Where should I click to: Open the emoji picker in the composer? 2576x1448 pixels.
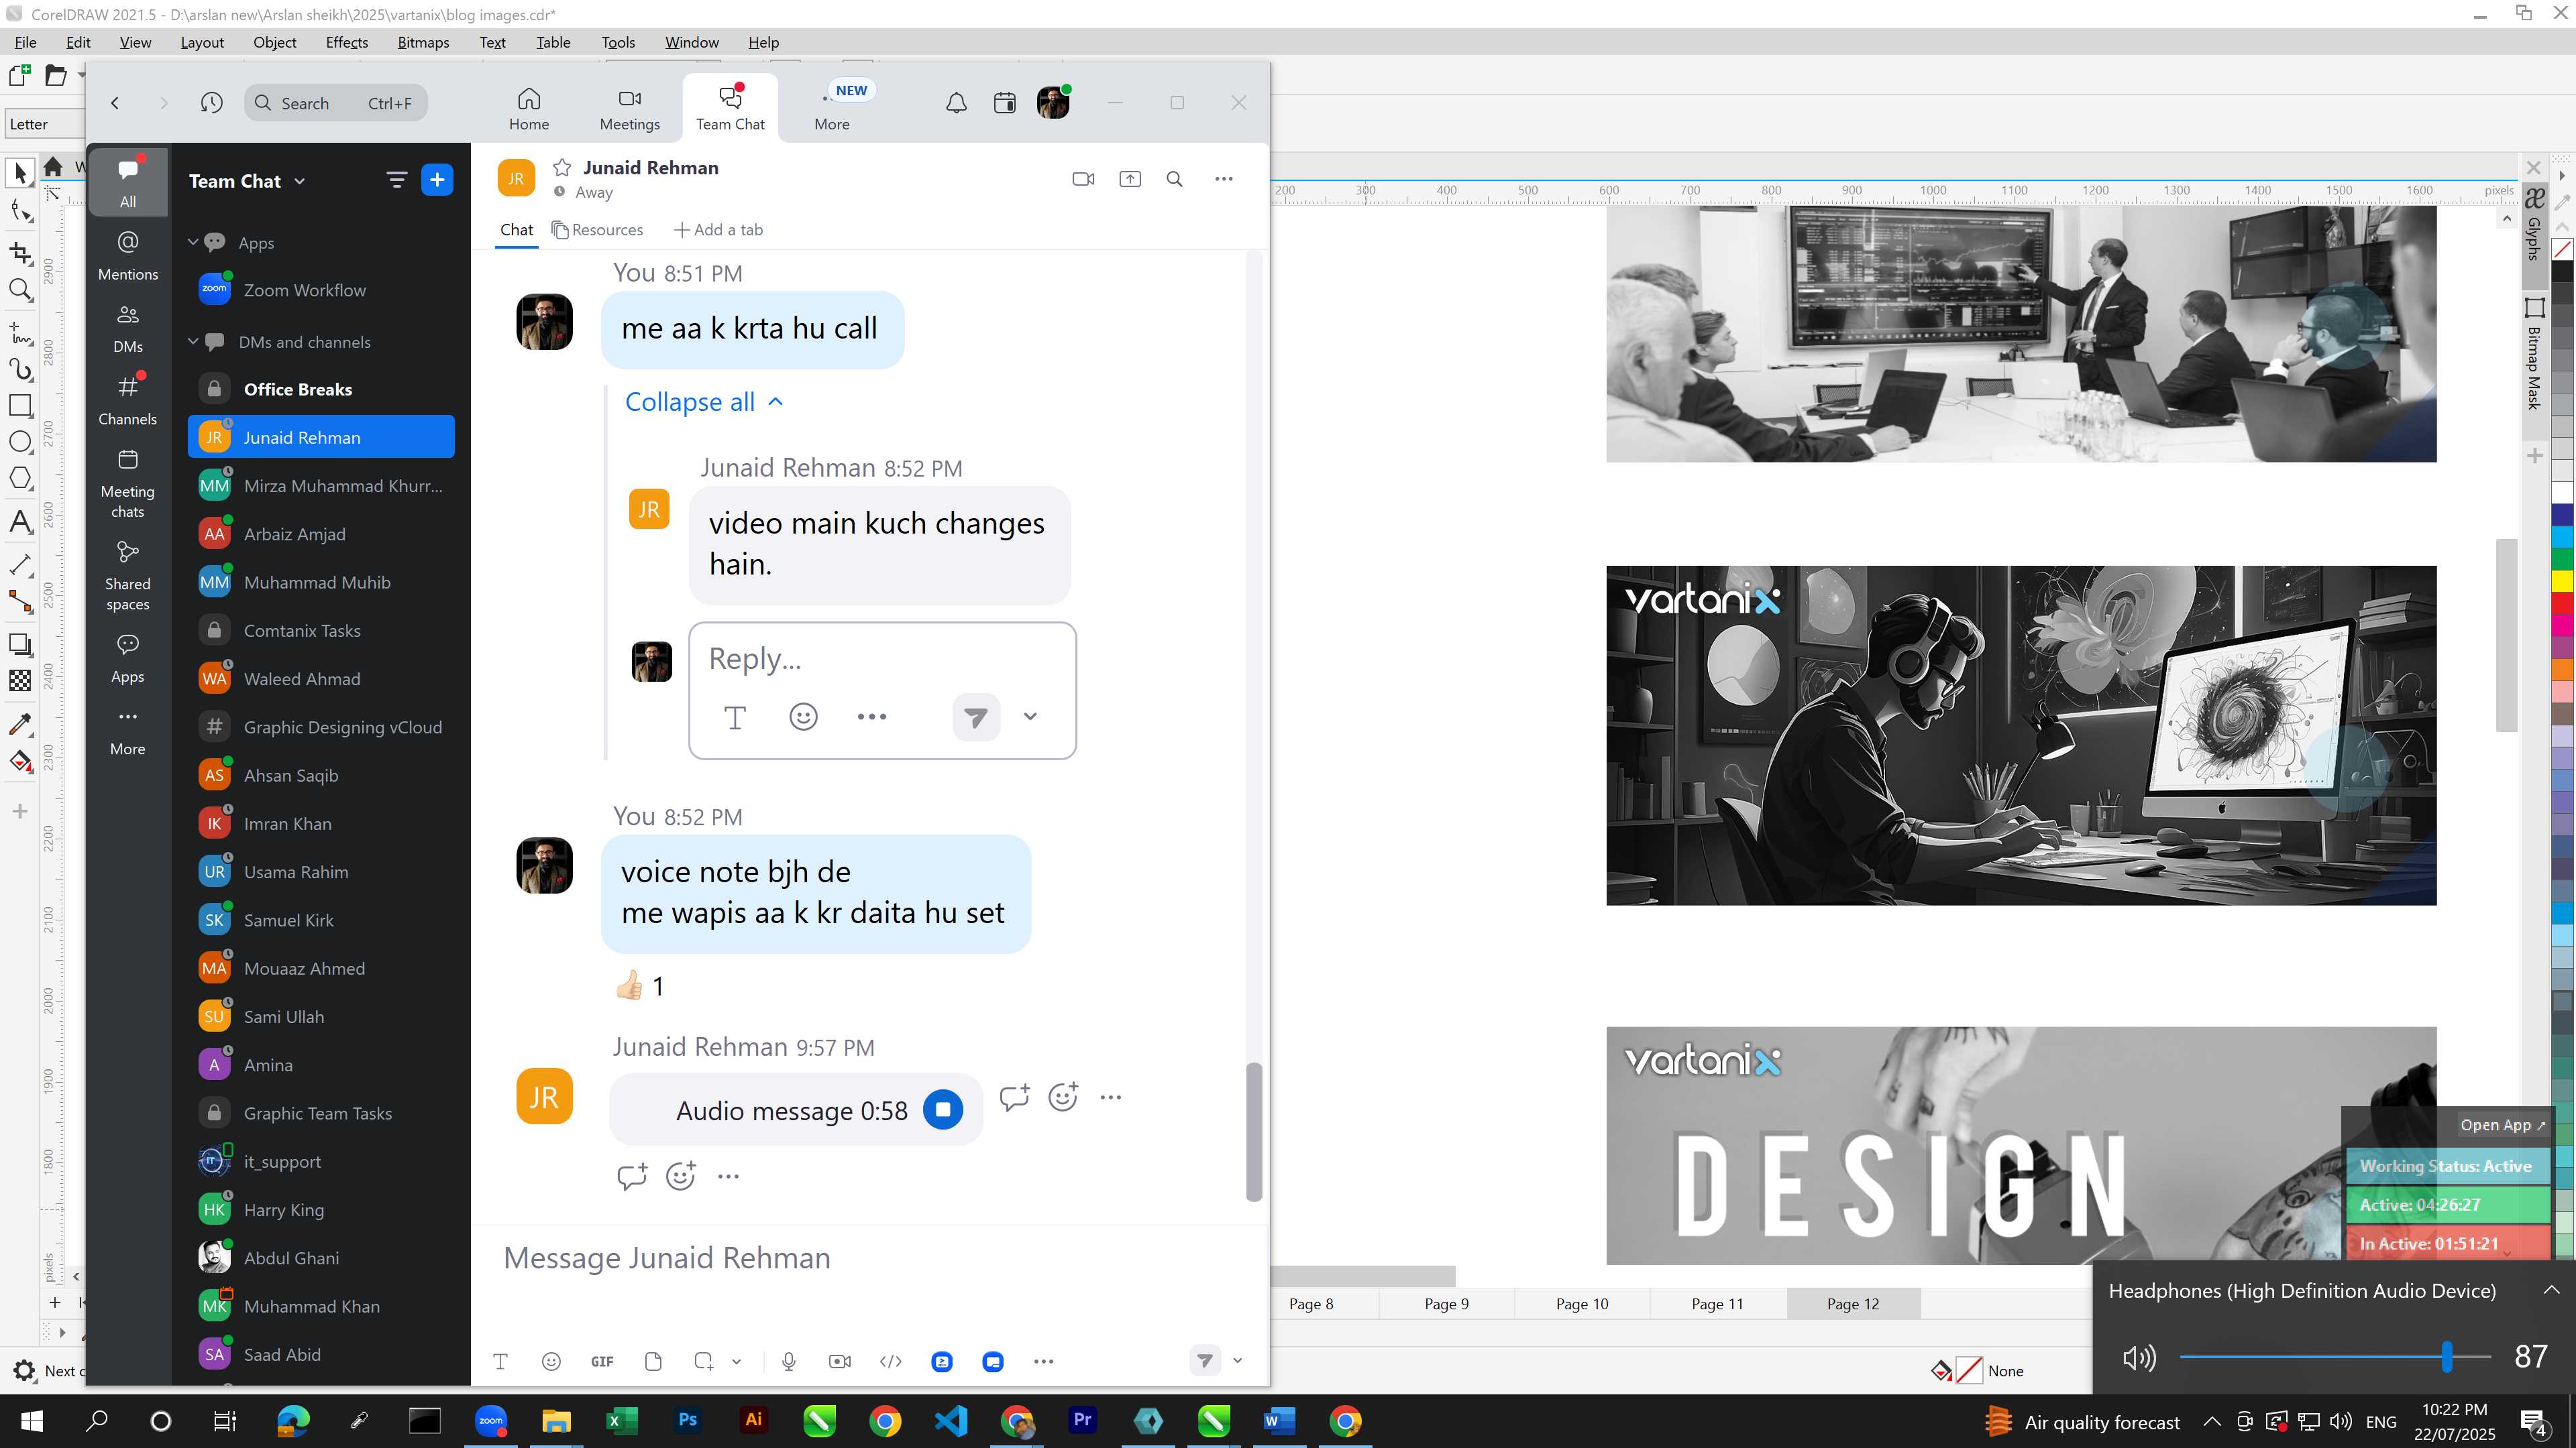coord(551,1361)
